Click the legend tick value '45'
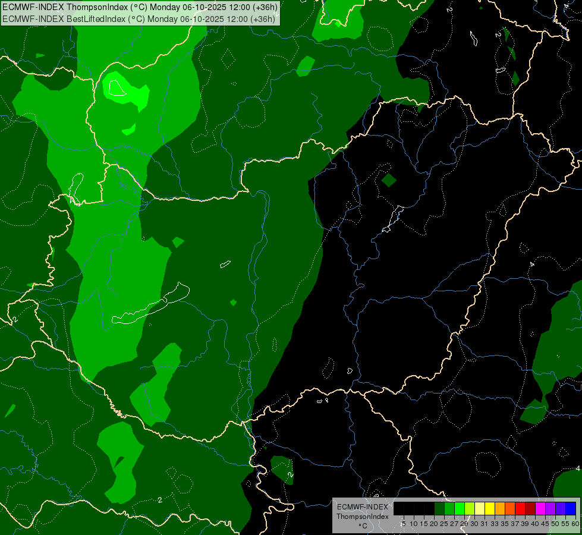 tap(545, 524)
